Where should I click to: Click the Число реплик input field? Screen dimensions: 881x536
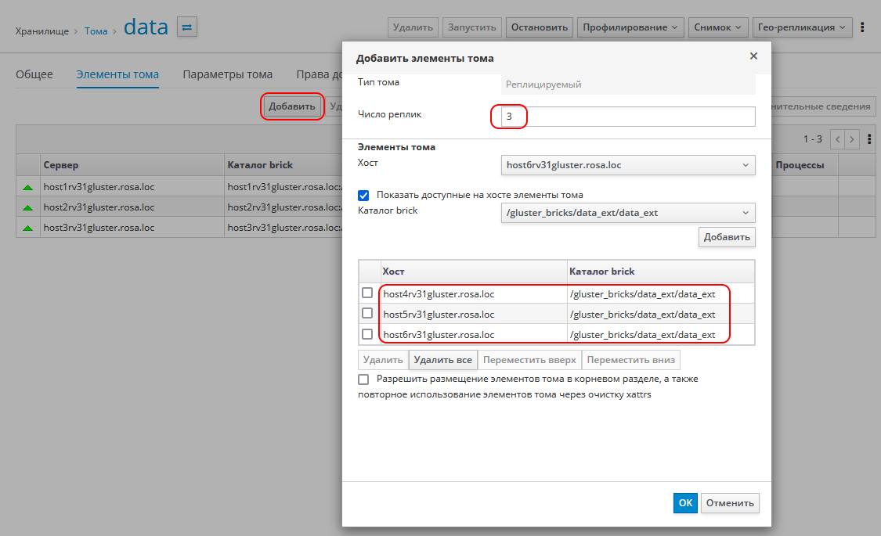pos(626,117)
